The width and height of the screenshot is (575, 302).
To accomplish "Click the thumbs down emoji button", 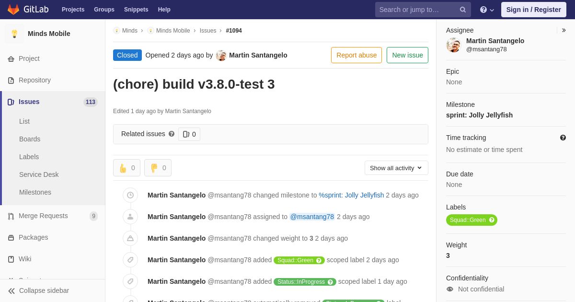I will (x=158, y=168).
